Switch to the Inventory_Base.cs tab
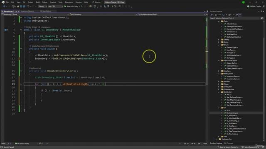The height and width of the screenshot is (149, 266). click(27, 11)
